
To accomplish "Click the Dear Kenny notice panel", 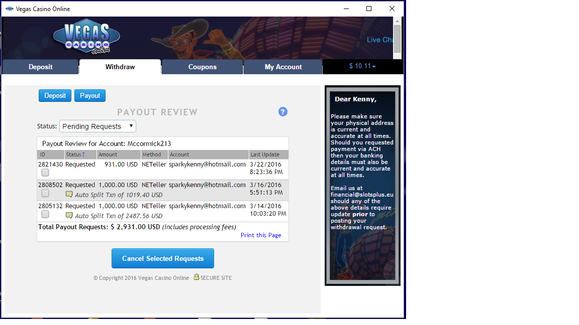I will coord(362,186).
